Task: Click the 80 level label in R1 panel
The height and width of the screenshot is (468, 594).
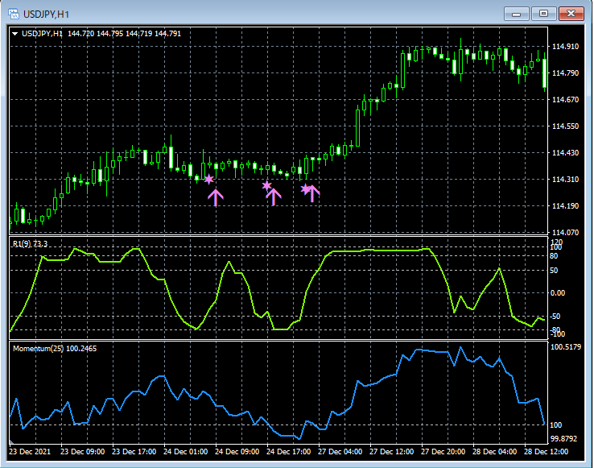Action: [x=554, y=256]
